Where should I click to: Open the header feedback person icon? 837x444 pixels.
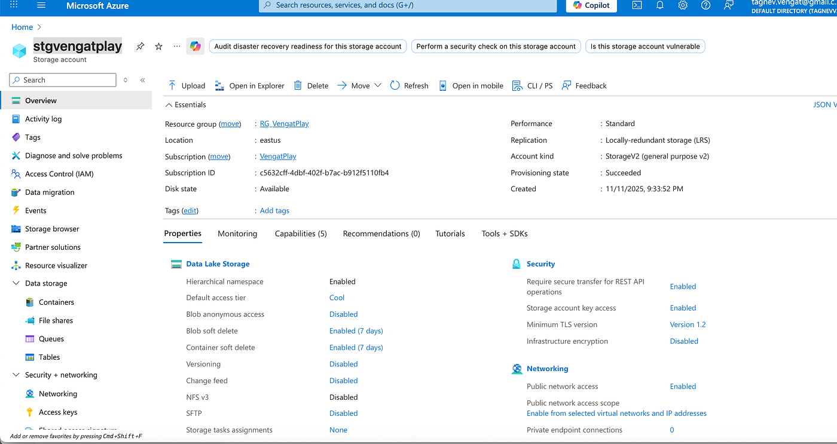(x=728, y=5)
